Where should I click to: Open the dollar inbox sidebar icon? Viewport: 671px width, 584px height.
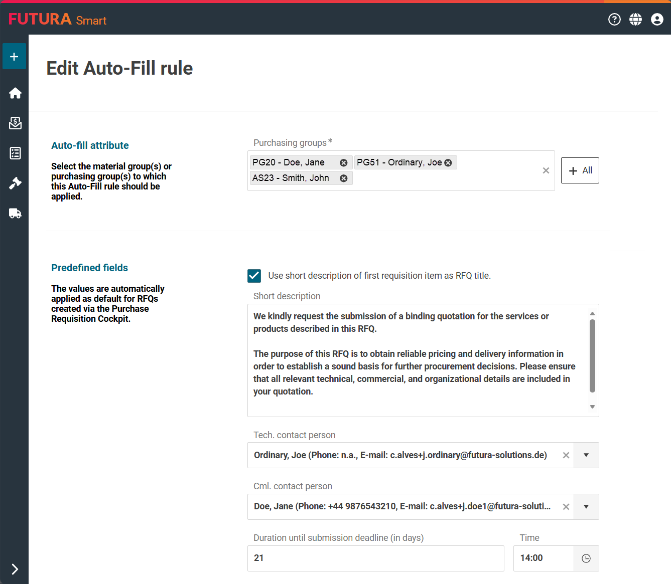point(15,123)
